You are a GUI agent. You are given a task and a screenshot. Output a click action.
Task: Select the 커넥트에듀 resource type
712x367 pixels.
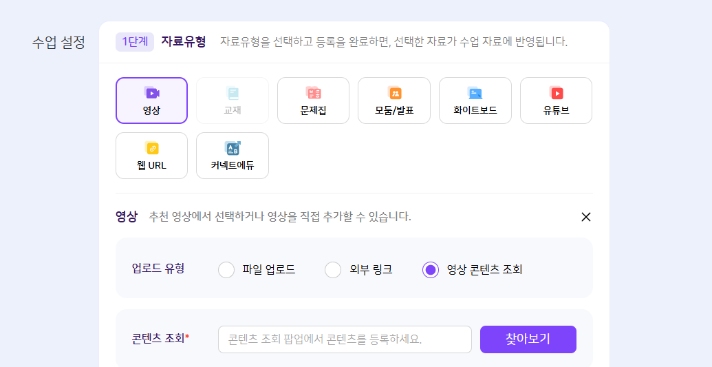[233, 156]
